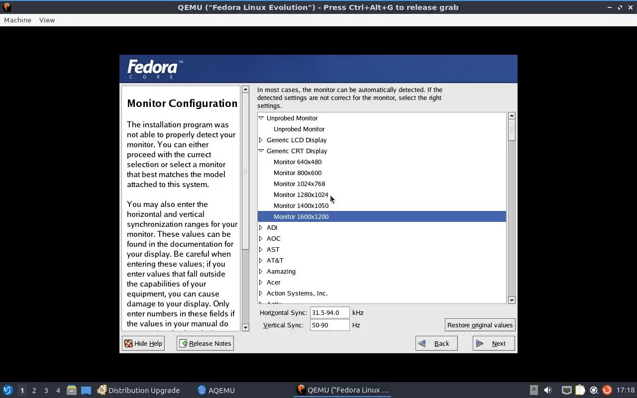Click help panel scroll-down arrow
This screenshot has width=637, height=398.
click(245, 327)
